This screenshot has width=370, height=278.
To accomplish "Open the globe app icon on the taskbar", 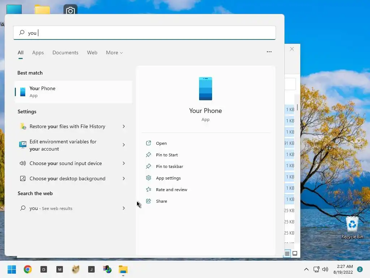I will (107, 269).
